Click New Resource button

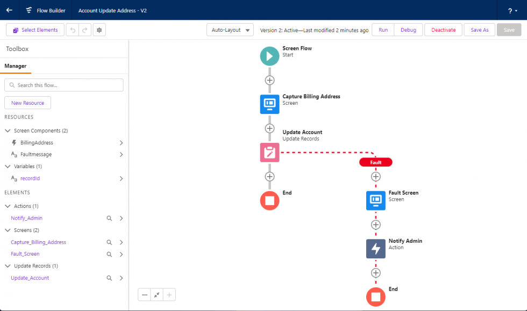(x=27, y=103)
